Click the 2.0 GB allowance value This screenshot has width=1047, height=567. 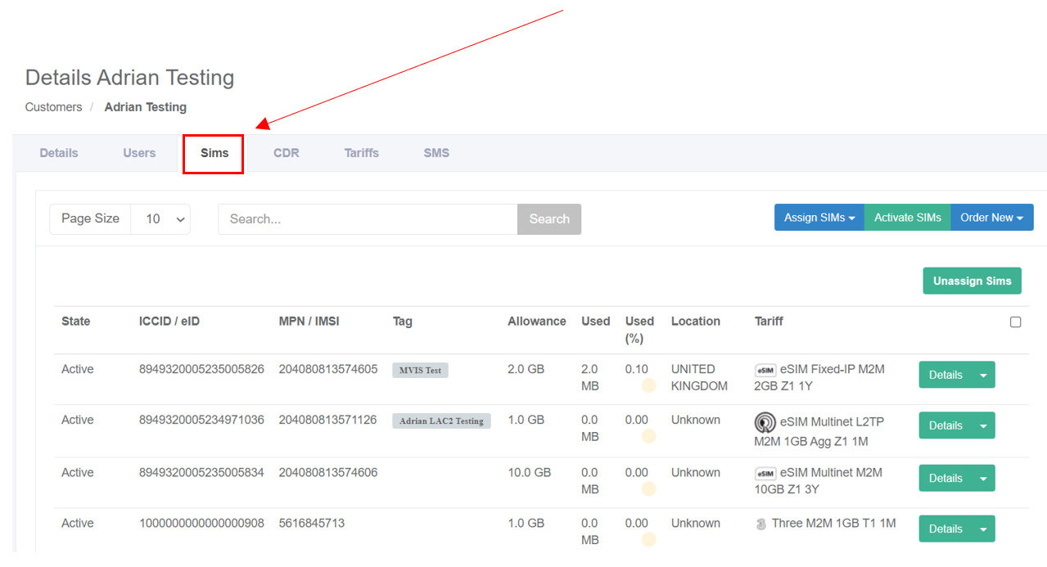pos(526,369)
